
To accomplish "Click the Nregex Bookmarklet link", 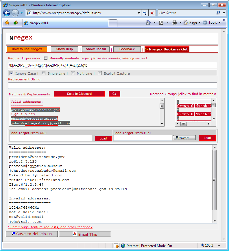I will pyautogui.click(x=167, y=49).
